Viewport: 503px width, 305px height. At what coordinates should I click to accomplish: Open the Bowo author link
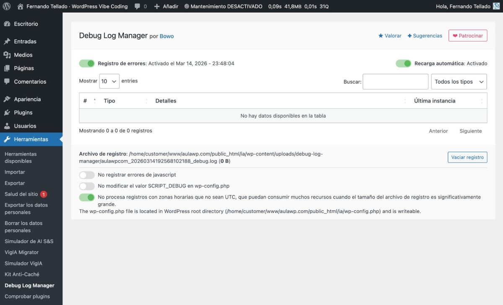[x=166, y=36]
